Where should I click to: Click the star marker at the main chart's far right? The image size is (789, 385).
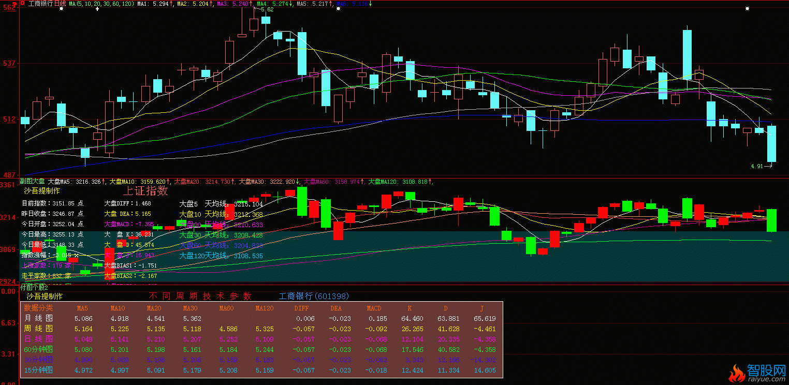click(747, 9)
